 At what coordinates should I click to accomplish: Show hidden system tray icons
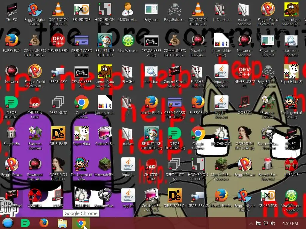[x=251, y=224]
